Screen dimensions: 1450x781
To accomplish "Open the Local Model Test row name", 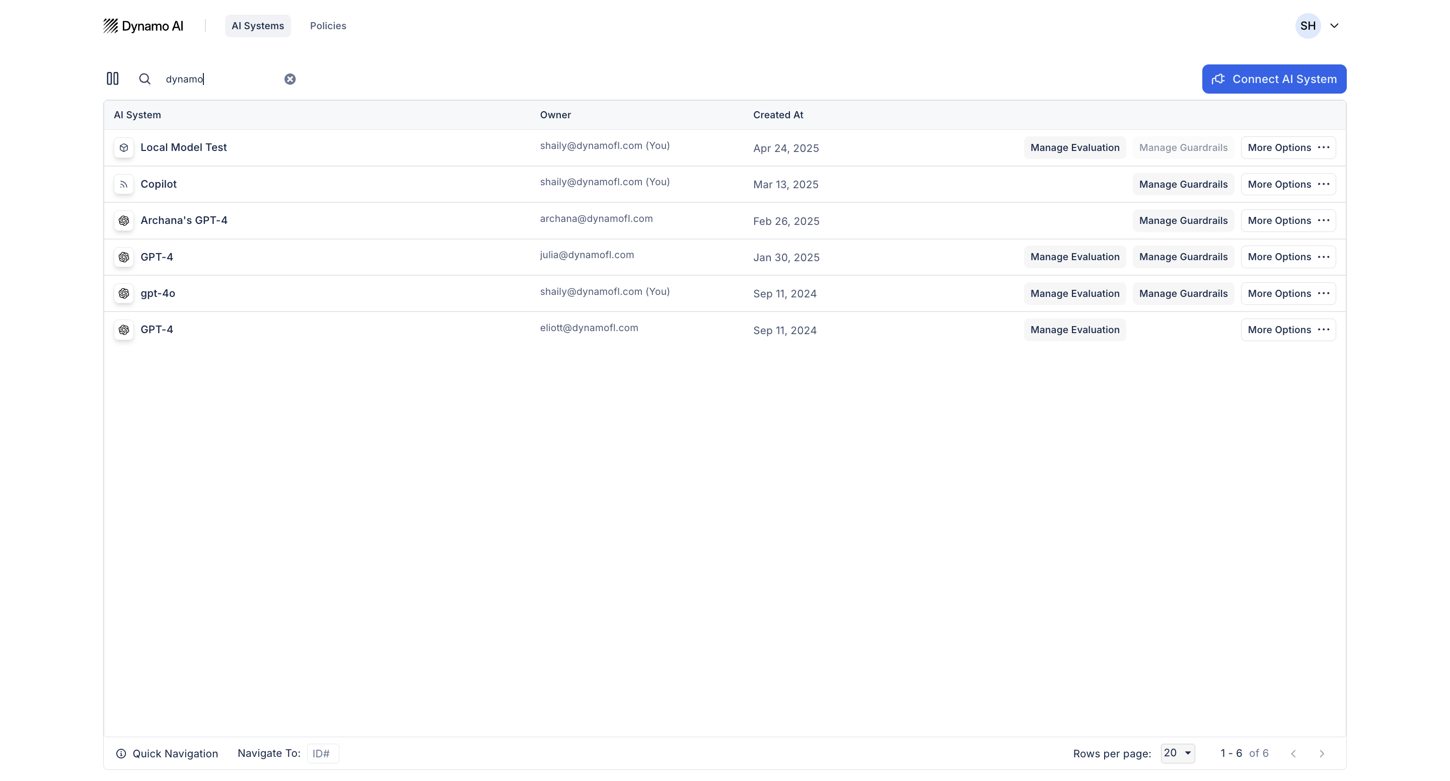I will click(183, 147).
